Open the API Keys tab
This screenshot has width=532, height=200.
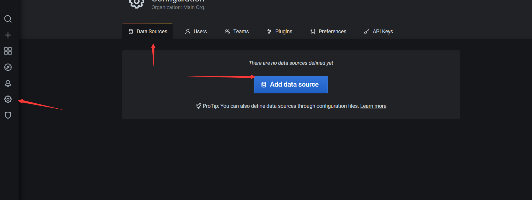pos(379,32)
